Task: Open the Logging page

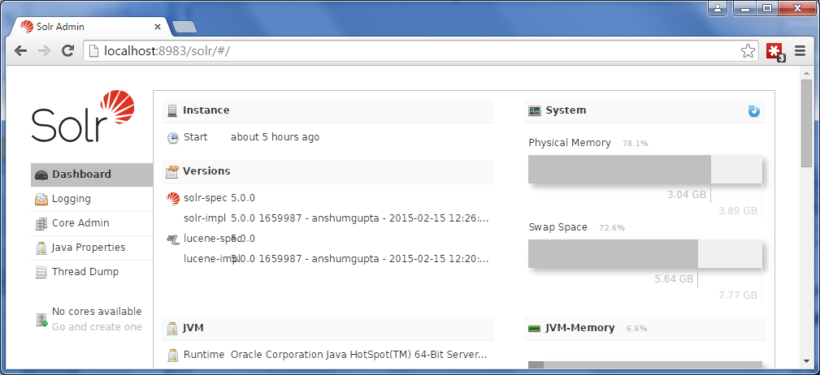Action: (x=92, y=199)
